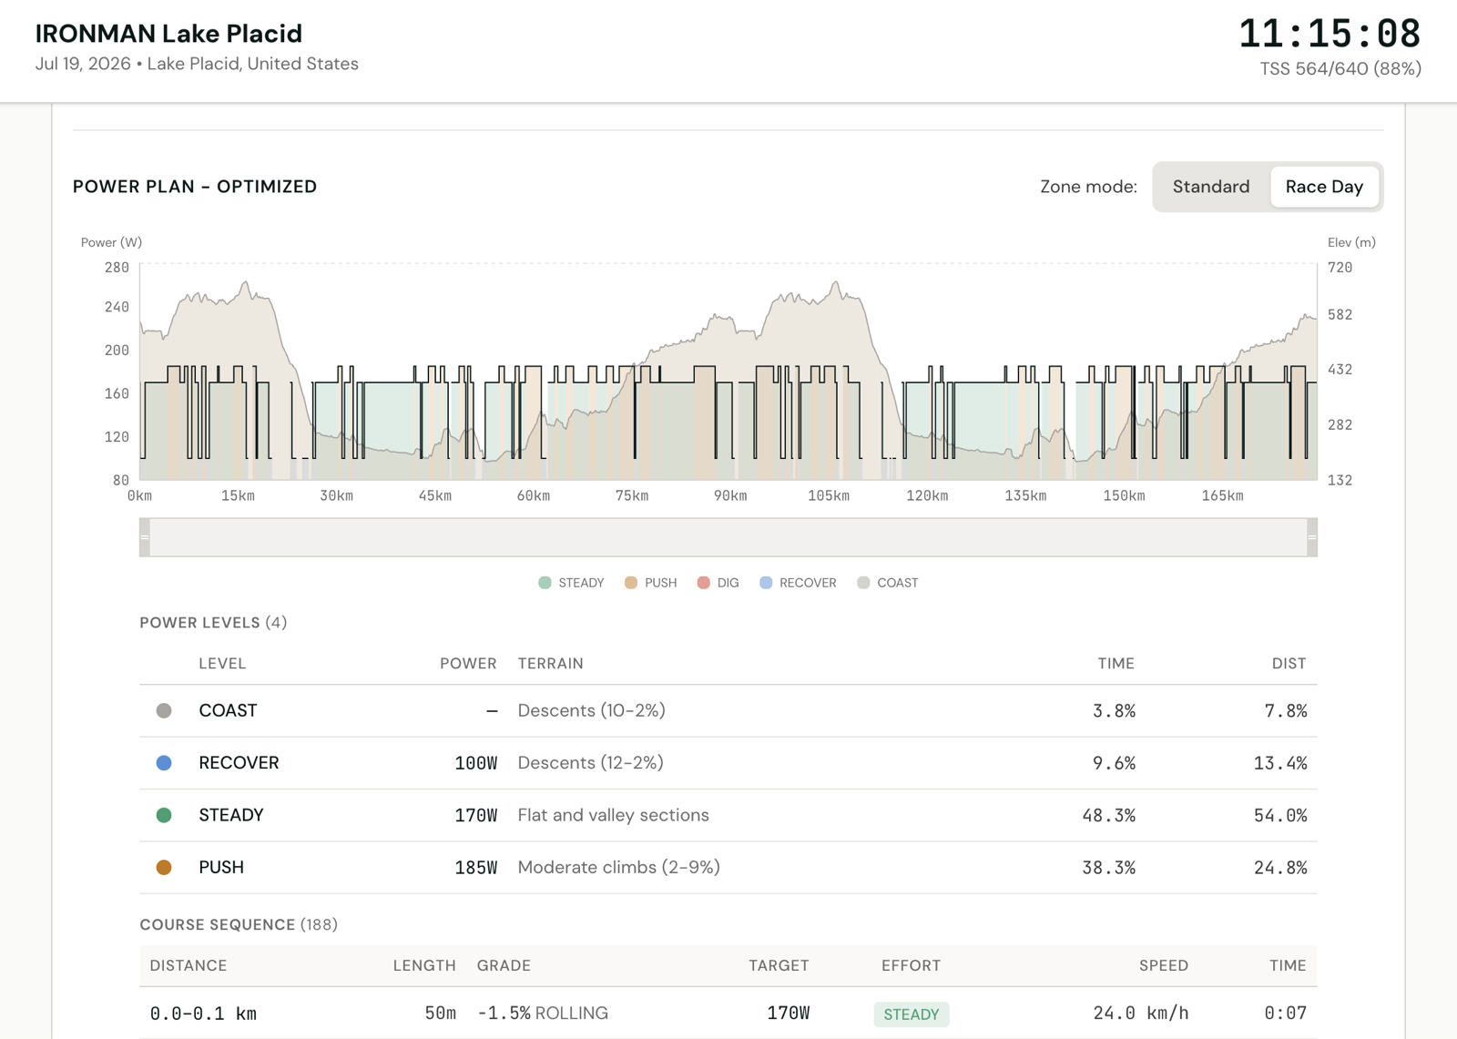Click the 100W RECOVER power value
The image size is (1457, 1039).
(475, 763)
